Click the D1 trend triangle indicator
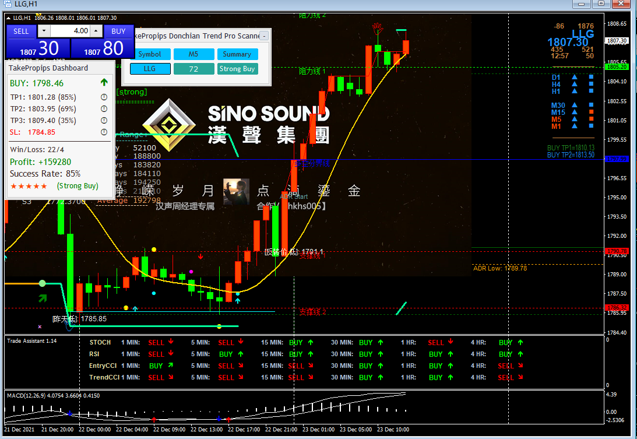 [x=575, y=77]
